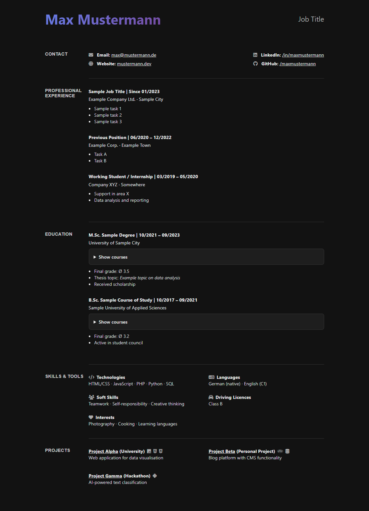369x511 pixels.
Task: Click the Python icon after Project Gamma
Action: pos(155,476)
